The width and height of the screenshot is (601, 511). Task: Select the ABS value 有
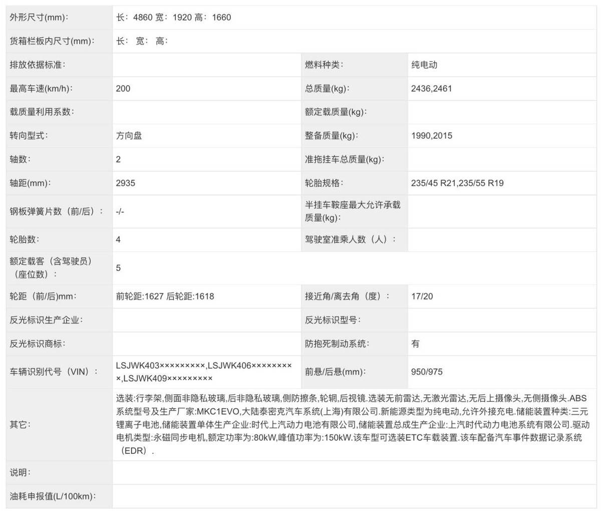[415, 344]
